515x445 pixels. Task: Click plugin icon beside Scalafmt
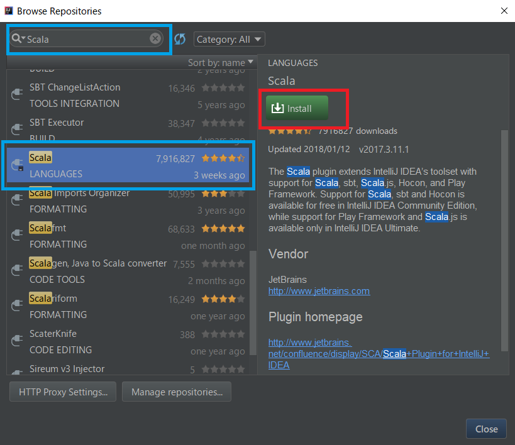[x=17, y=235]
